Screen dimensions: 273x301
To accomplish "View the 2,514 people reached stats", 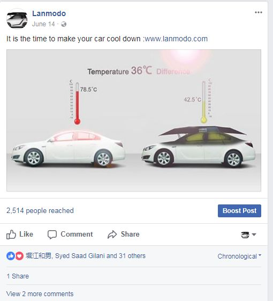I will 40,210.
